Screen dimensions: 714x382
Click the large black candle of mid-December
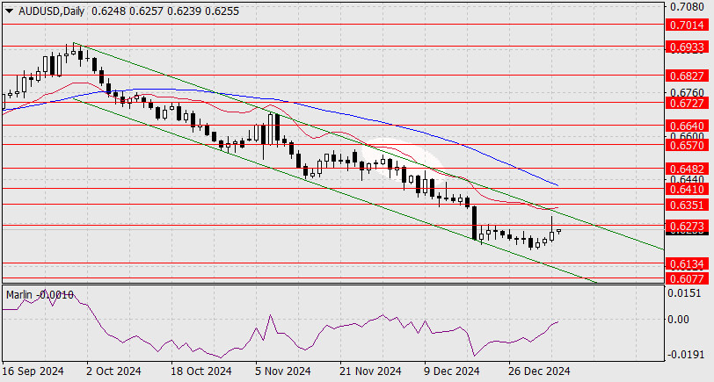(474, 223)
